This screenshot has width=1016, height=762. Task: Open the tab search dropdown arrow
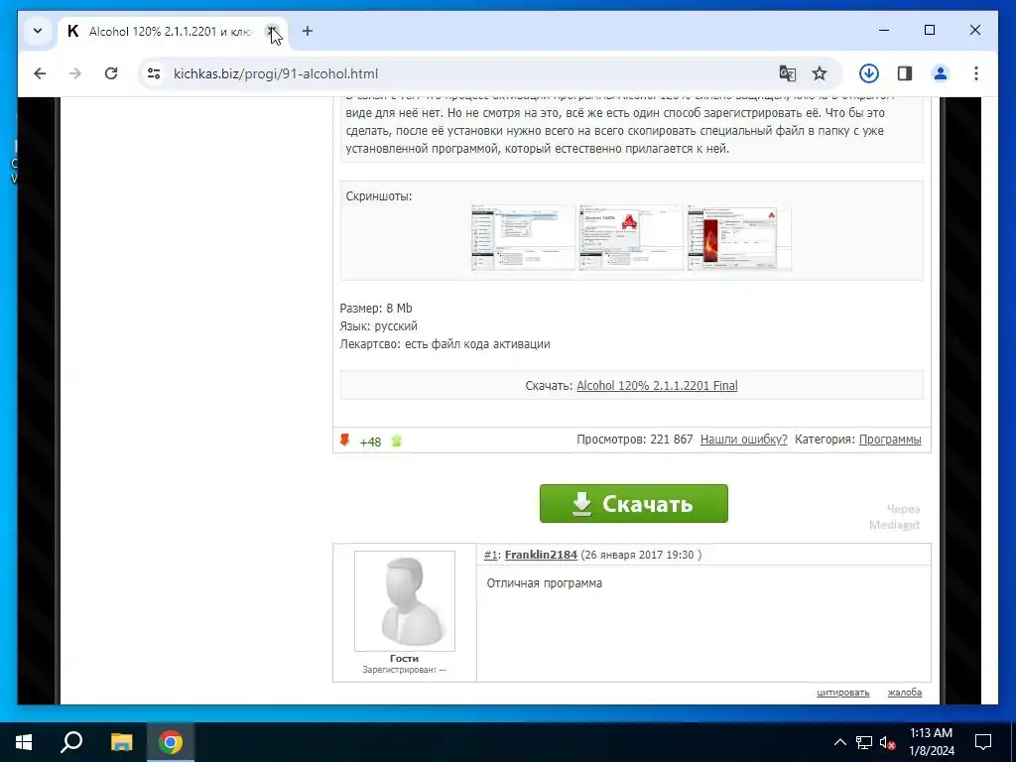tap(38, 31)
